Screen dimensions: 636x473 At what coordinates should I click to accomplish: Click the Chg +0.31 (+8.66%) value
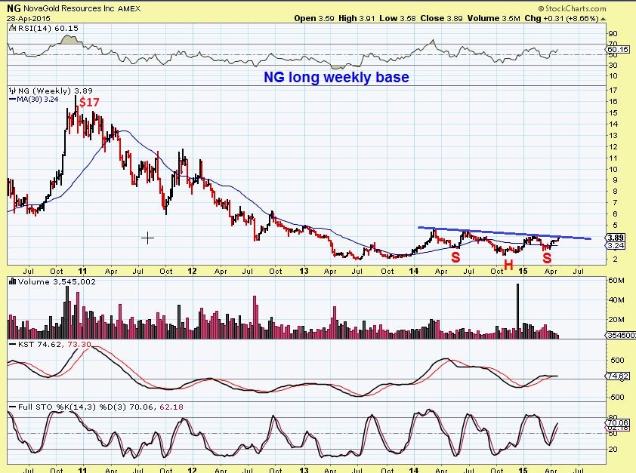(561, 18)
